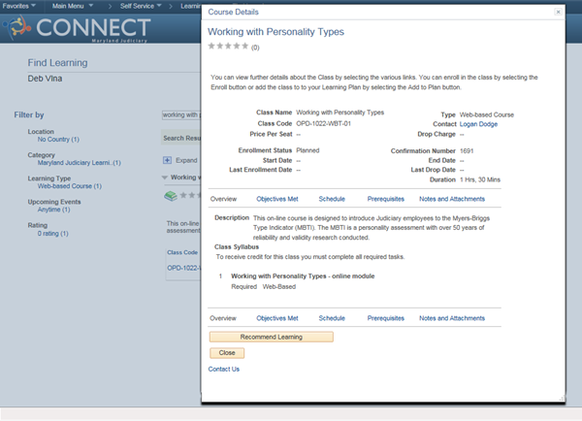This screenshot has height=421, width=582.
Task: Click the search keyword input field
Action: point(181,114)
